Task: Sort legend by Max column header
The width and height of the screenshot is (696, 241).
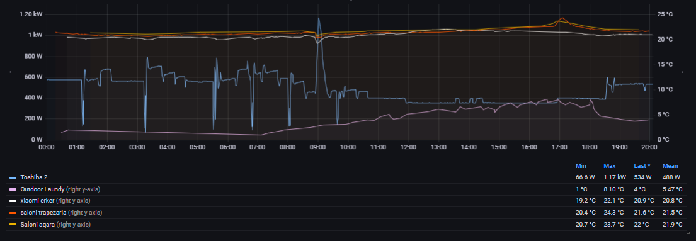Action: pos(610,166)
